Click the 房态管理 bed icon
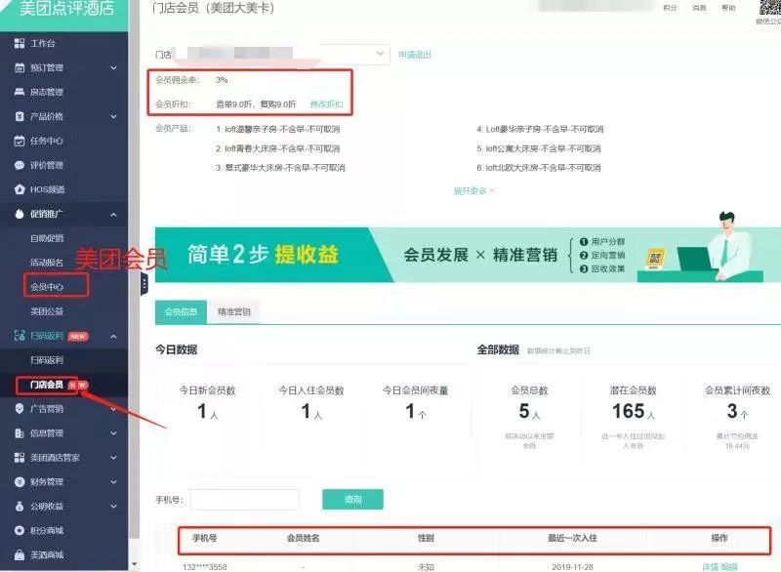781x572 pixels. pos(20,92)
